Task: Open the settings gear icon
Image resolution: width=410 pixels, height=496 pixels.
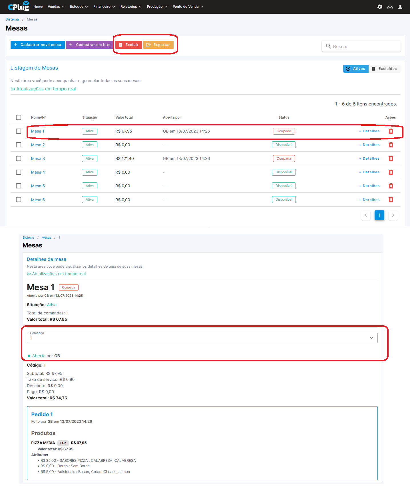Action: click(x=379, y=7)
